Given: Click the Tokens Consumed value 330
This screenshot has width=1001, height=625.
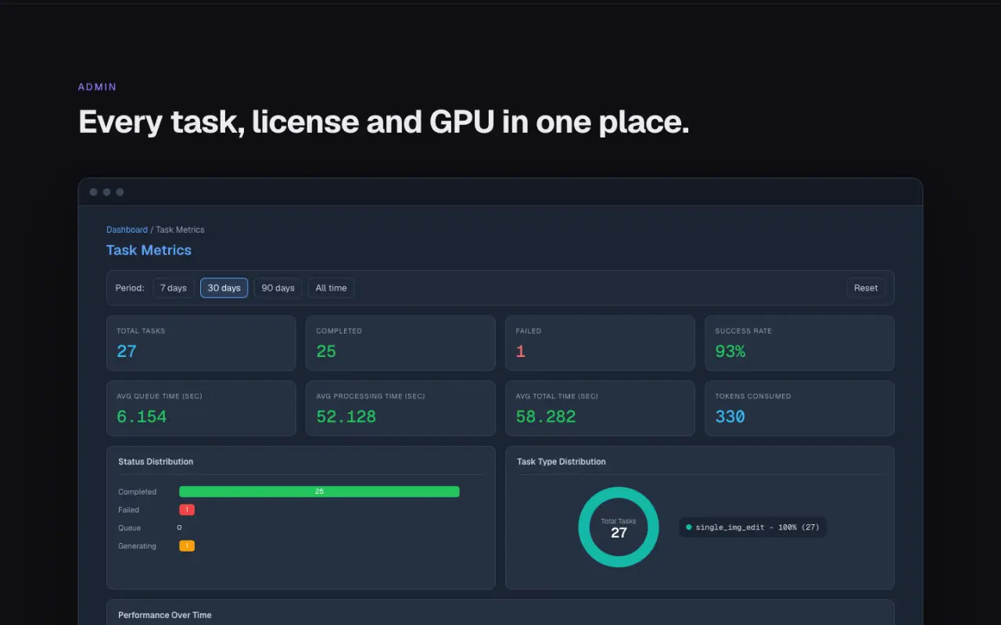Looking at the screenshot, I should [x=730, y=417].
